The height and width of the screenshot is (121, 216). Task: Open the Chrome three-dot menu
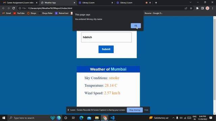[213, 8]
